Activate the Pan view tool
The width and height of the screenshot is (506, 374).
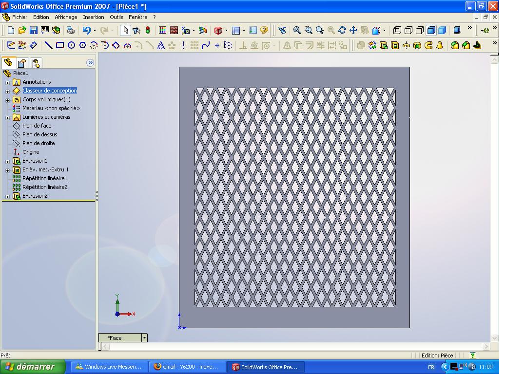353,30
